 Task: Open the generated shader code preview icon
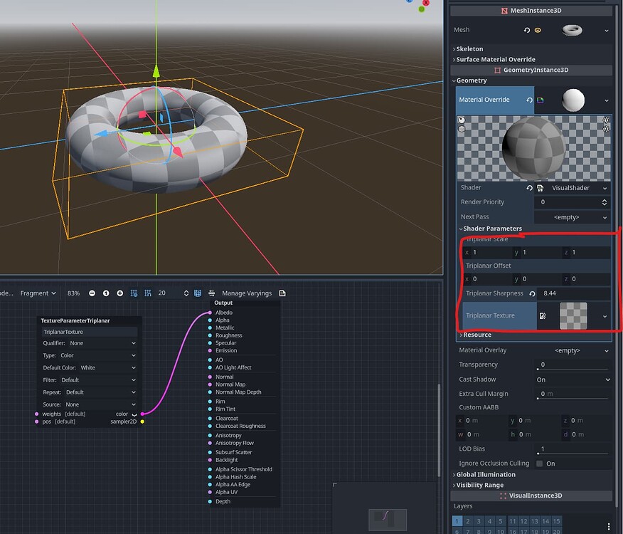point(282,293)
